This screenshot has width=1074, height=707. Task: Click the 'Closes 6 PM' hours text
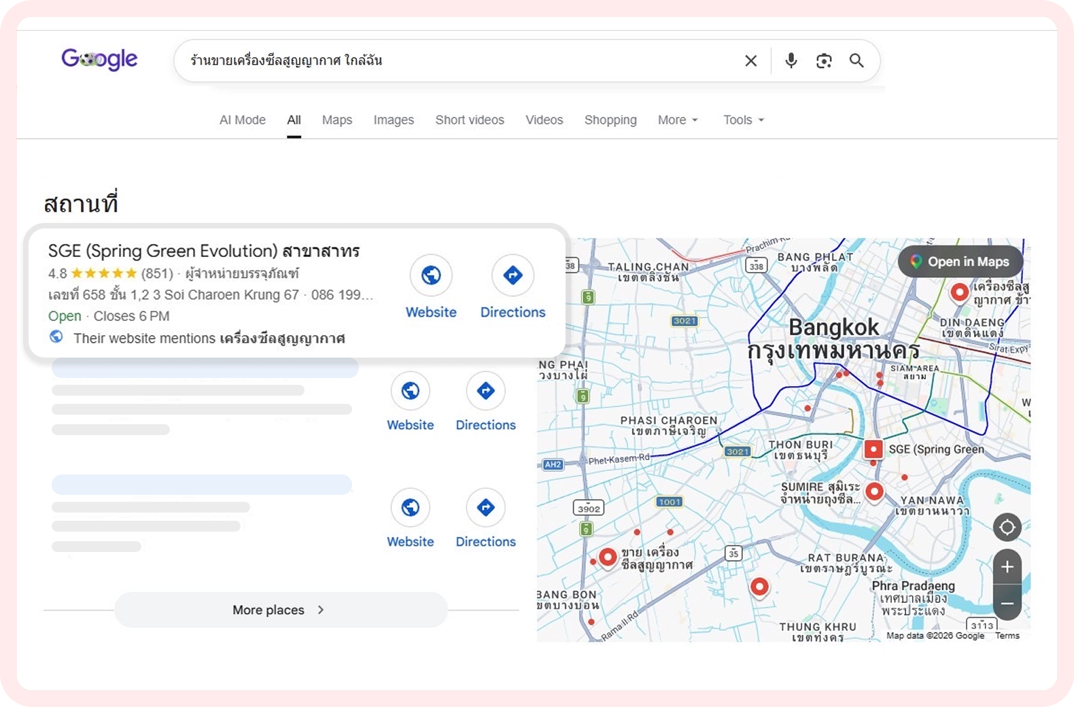click(131, 316)
